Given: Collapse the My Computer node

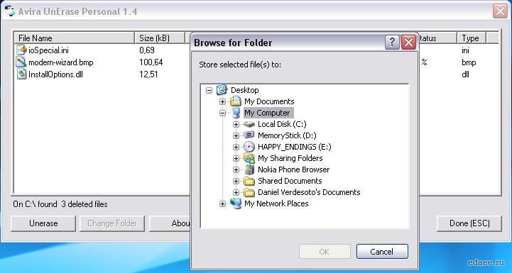Looking at the screenshot, I should click(x=223, y=113).
